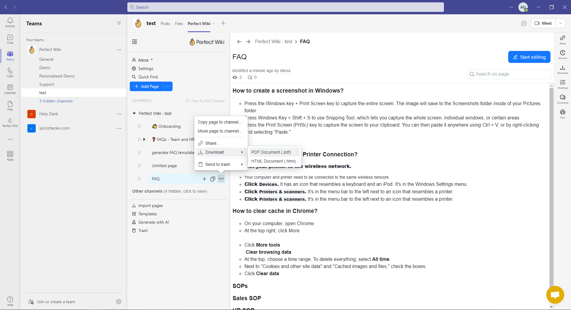This screenshot has height=310, width=571.
Task: Click the Perfect Wiki settings gear
Action: point(134,68)
